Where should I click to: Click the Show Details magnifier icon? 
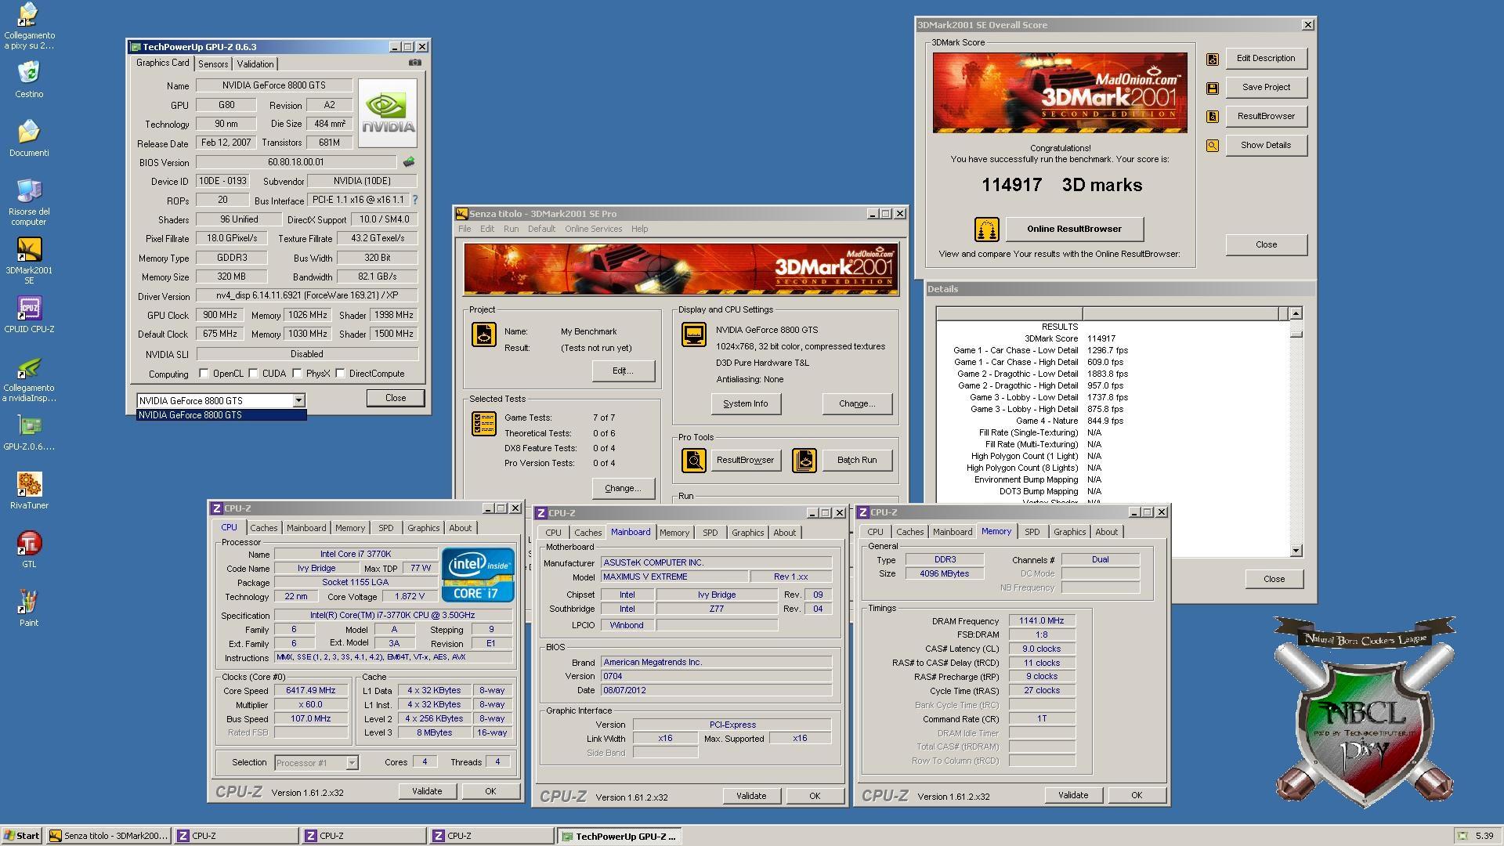pos(1213,146)
